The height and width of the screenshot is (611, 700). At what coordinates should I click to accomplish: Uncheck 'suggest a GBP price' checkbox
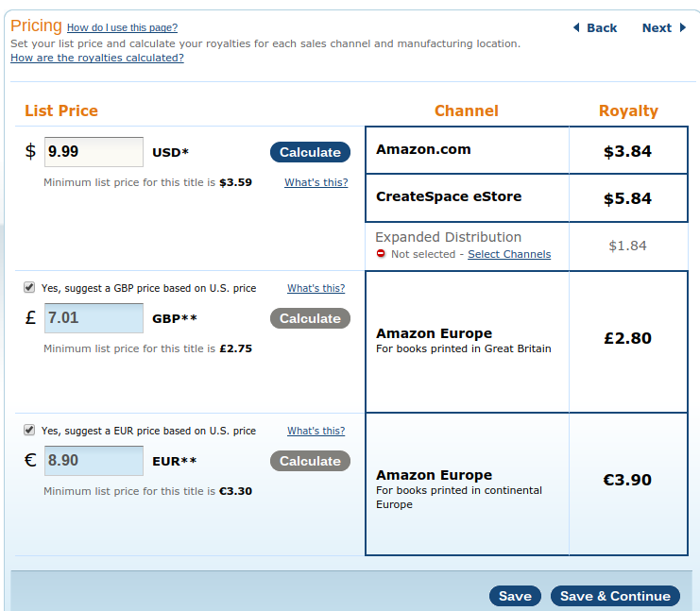(29, 287)
